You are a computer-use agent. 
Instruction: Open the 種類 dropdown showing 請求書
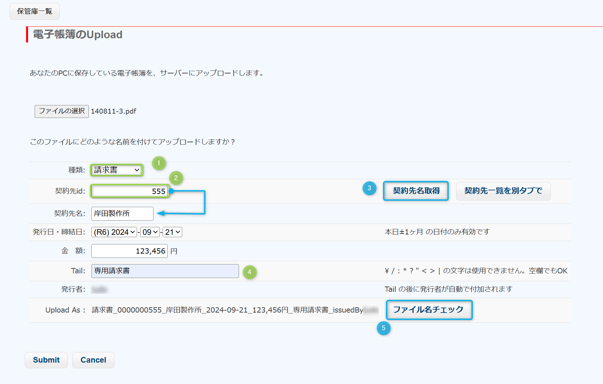(x=117, y=170)
